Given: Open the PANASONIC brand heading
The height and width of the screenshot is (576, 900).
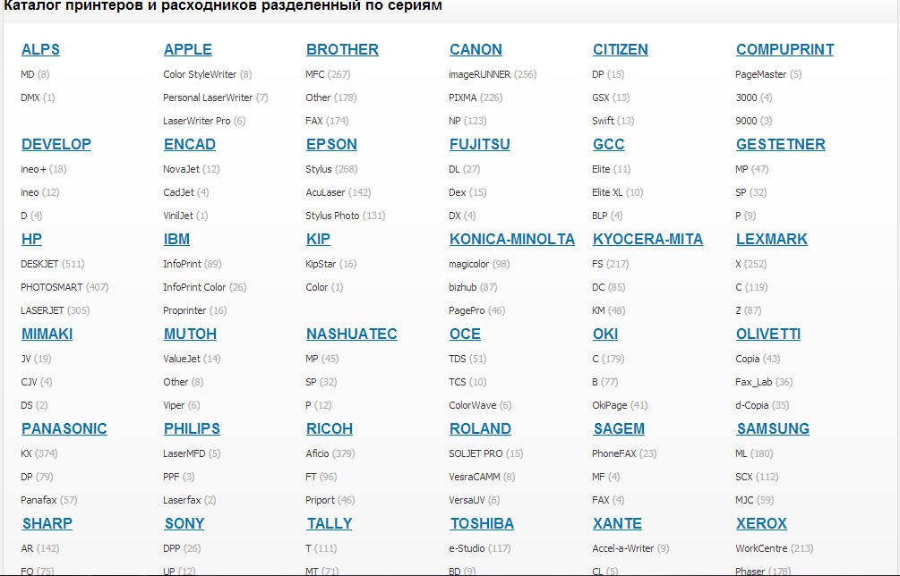Looking at the screenshot, I should (64, 428).
